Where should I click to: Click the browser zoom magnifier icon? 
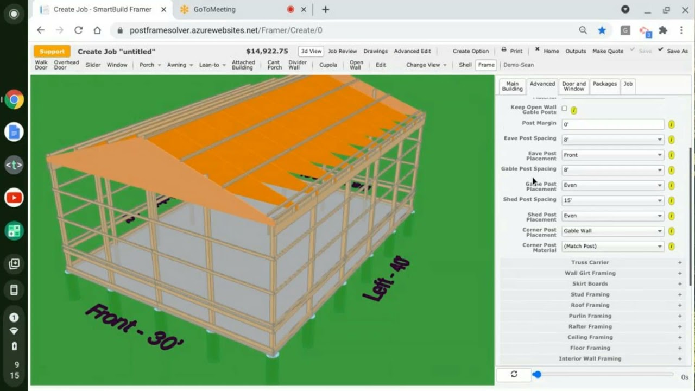coord(583,30)
